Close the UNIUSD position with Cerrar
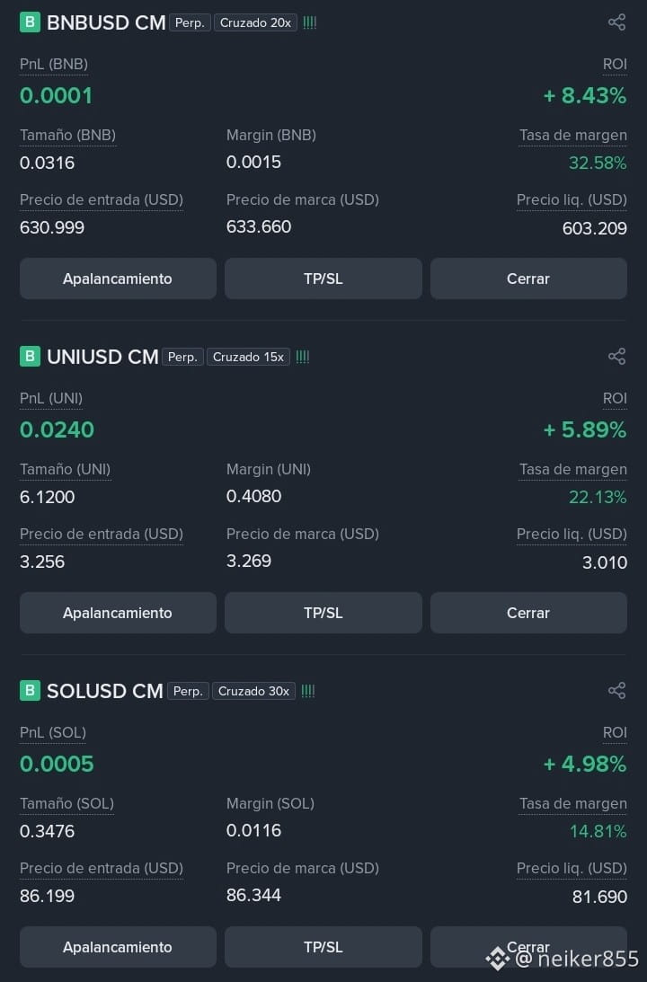The height and width of the screenshot is (982, 647). coord(528,613)
